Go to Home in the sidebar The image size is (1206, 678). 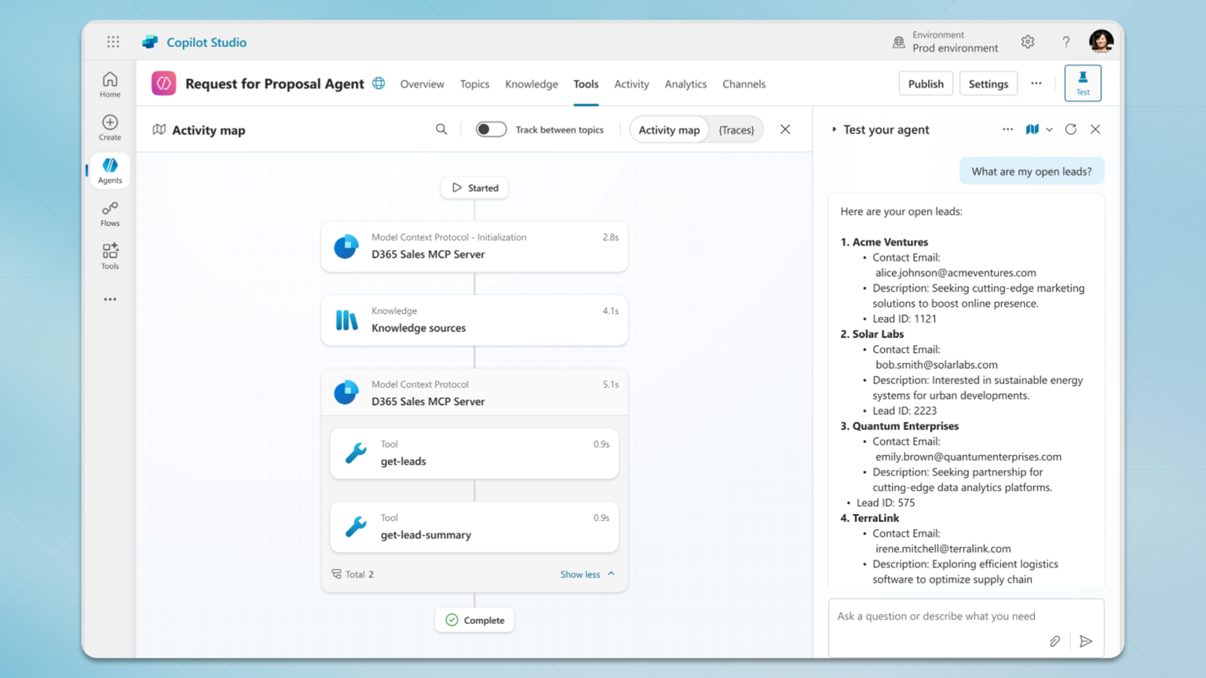click(x=110, y=84)
